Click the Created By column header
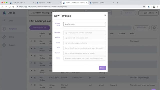 [x=42, y=35]
